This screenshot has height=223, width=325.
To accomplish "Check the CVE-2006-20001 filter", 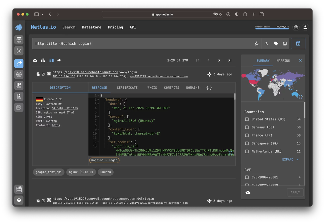I will pos(247,177).
